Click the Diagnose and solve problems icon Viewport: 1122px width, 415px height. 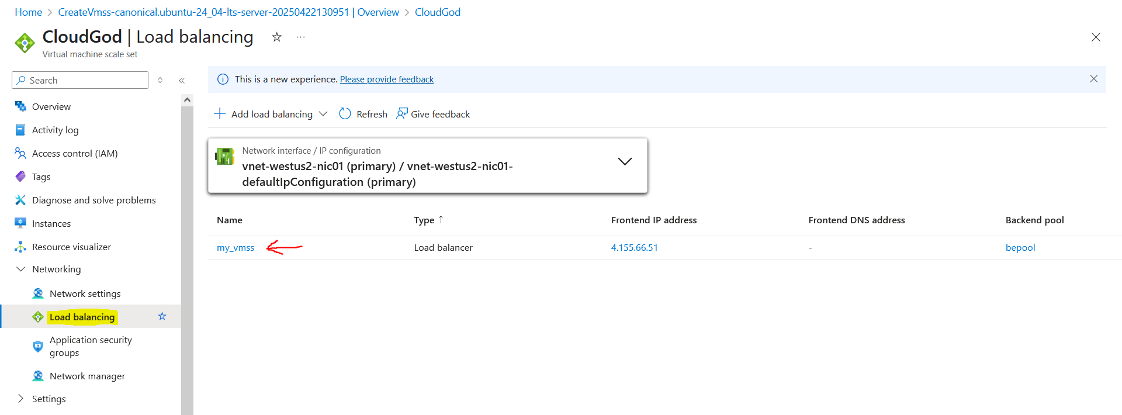coord(20,200)
